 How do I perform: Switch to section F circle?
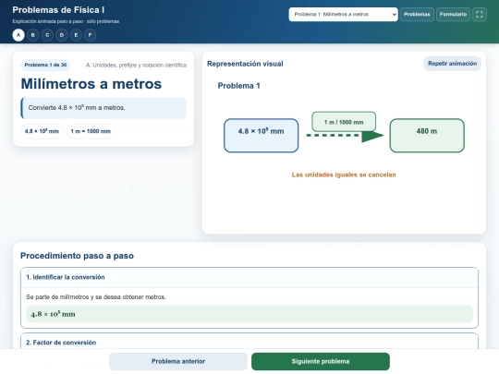pyautogui.click(x=90, y=35)
